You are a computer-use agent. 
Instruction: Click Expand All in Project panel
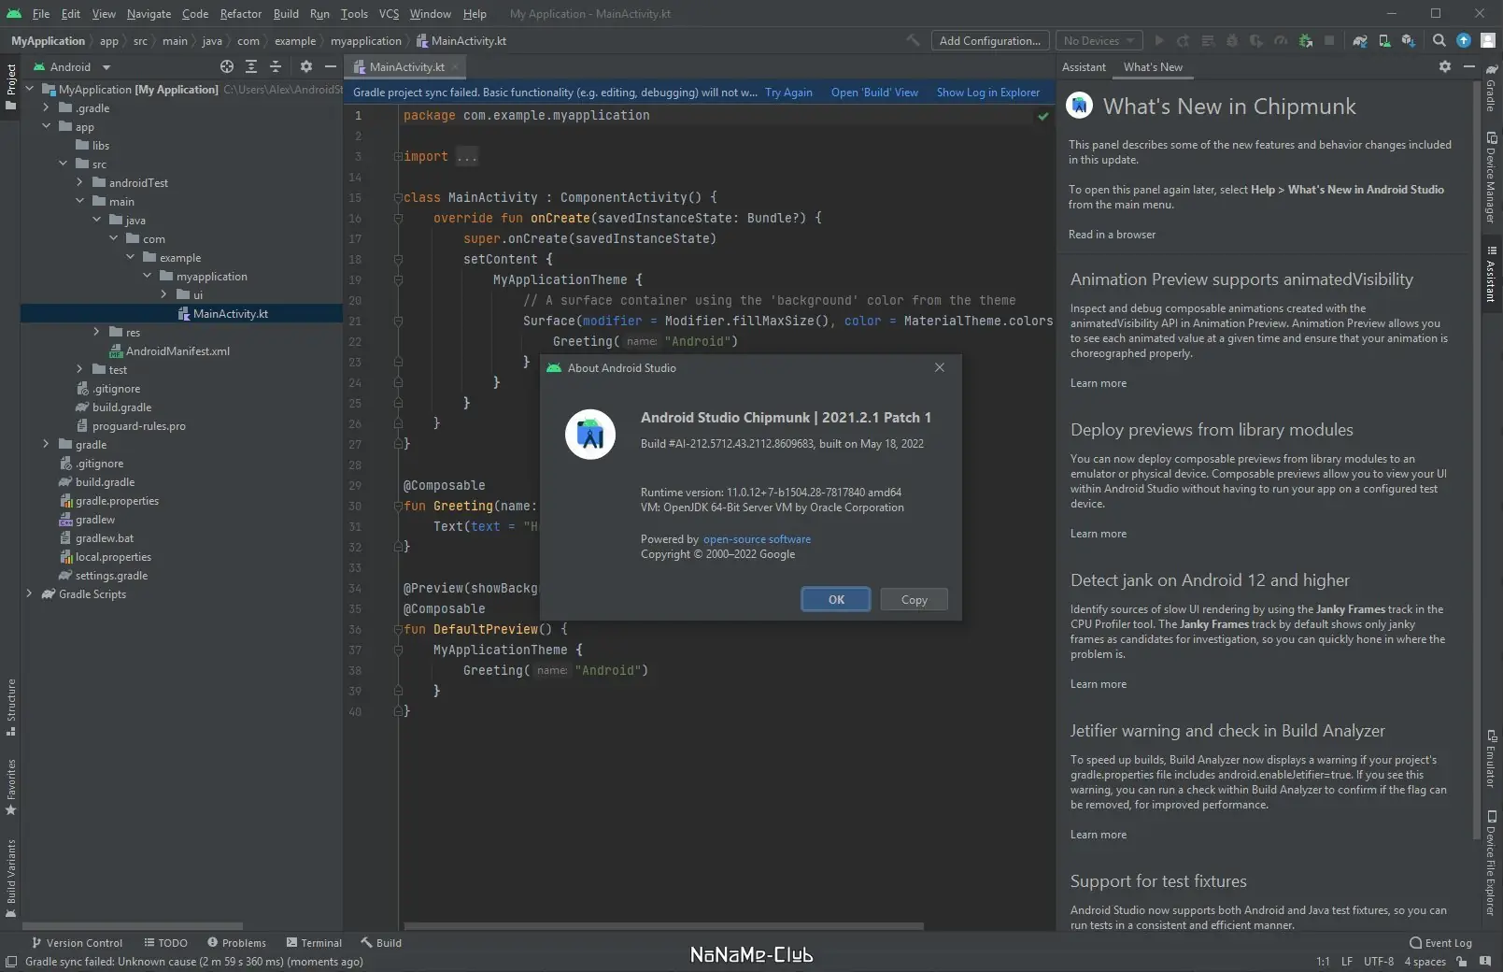pyautogui.click(x=251, y=67)
